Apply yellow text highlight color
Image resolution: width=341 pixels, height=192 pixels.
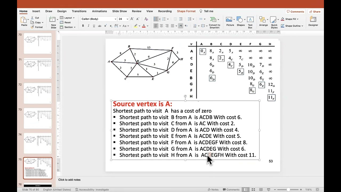point(136,26)
